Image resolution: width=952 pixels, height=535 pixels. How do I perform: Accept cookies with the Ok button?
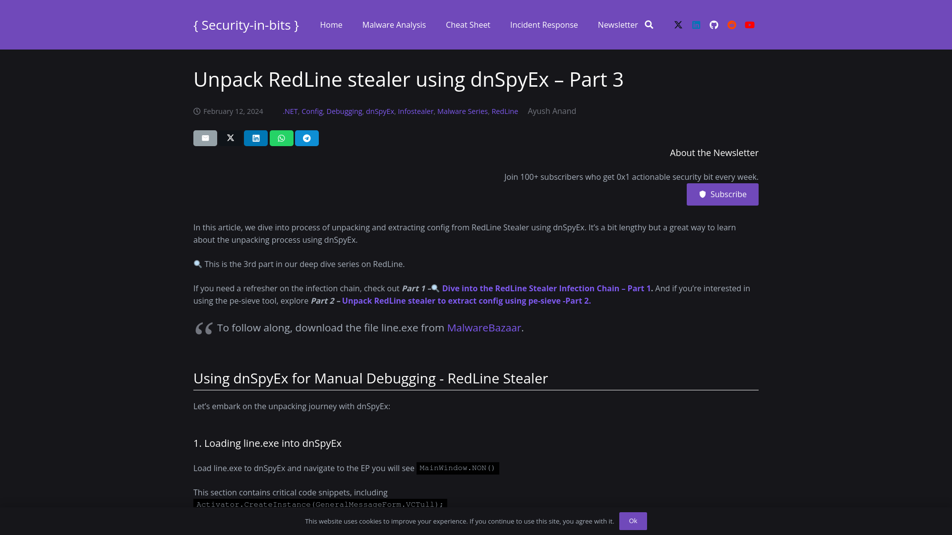point(633,521)
